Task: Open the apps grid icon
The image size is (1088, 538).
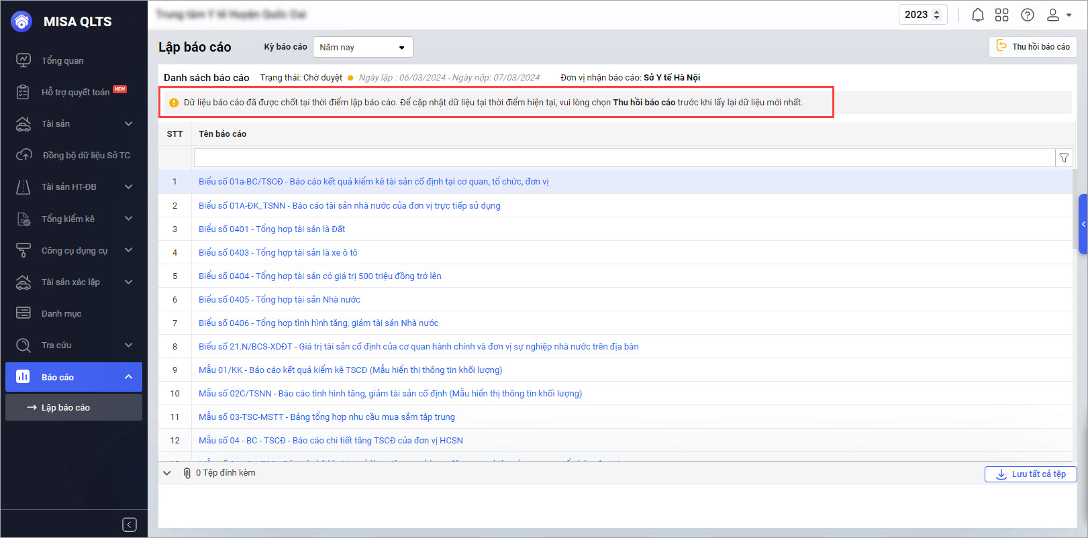Action: point(1002,15)
